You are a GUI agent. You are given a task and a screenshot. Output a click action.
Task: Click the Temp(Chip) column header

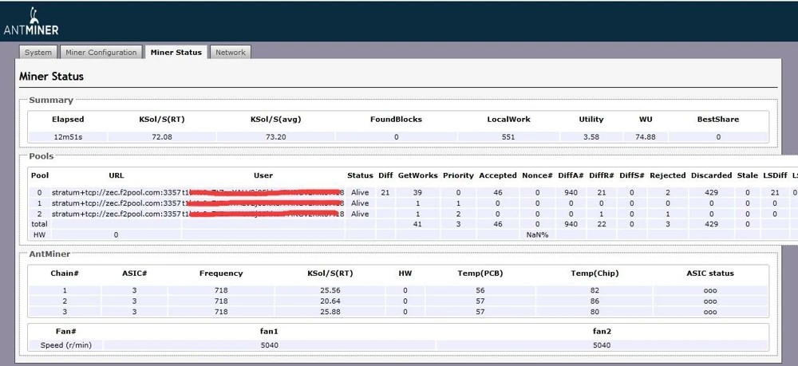point(595,274)
